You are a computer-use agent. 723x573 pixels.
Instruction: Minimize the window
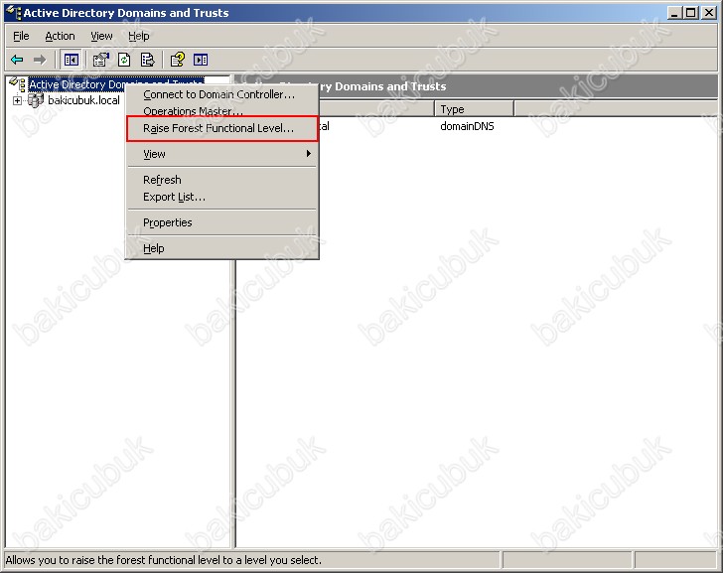pos(674,13)
